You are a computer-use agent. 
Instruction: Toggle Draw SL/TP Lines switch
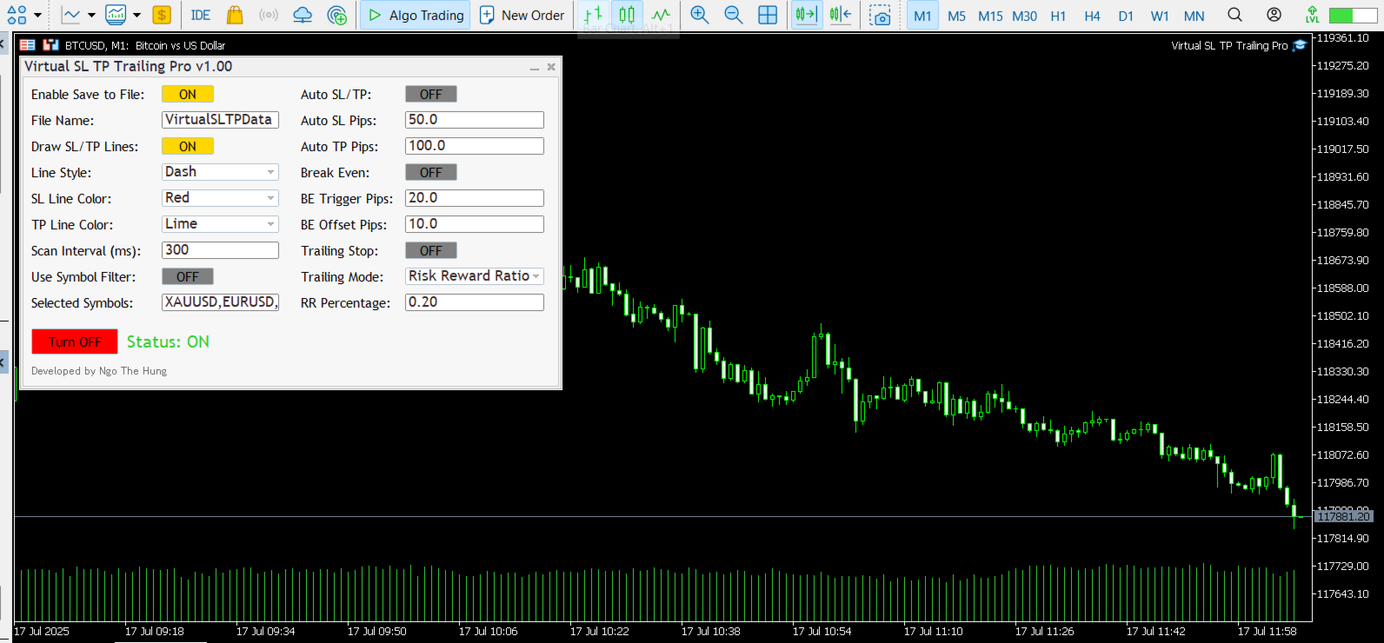point(188,146)
